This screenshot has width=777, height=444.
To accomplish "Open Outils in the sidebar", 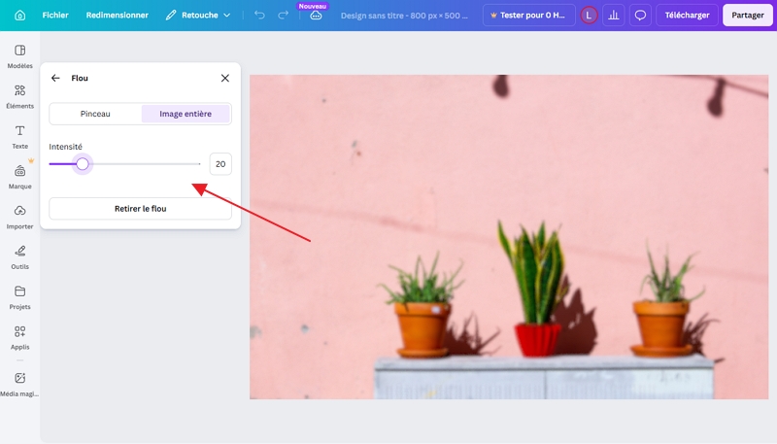I will 19,257.
